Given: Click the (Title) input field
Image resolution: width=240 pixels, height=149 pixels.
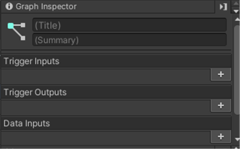Looking at the screenshot, I should click(x=129, y=25).
